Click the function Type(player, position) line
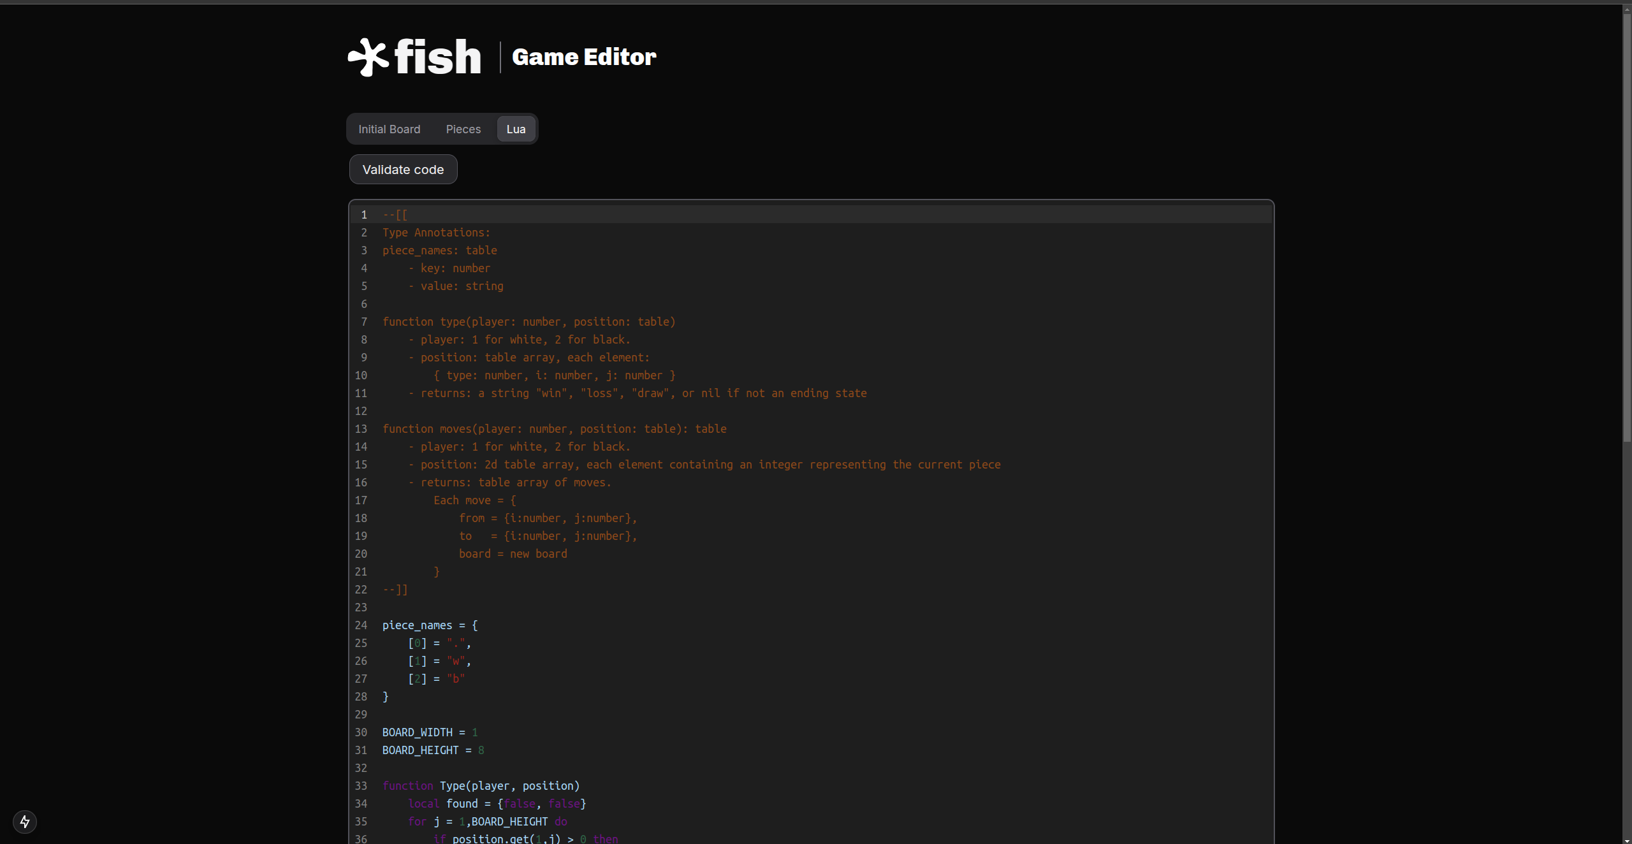1632x844 pixels. click(x=481, y=786)
